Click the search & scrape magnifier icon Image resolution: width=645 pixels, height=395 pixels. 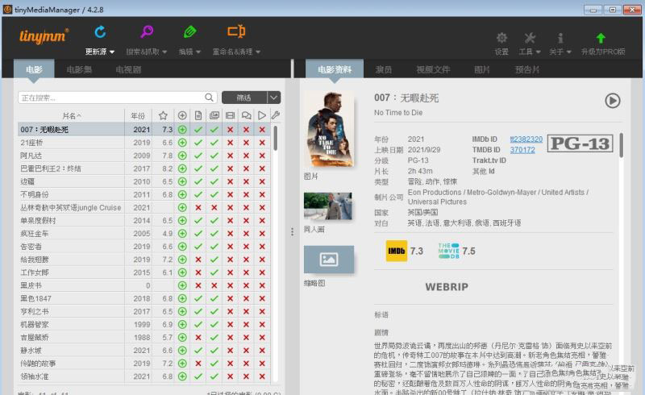coord(147,31)
